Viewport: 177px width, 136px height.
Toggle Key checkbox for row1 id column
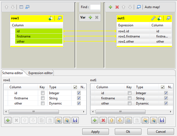(43, 93)
